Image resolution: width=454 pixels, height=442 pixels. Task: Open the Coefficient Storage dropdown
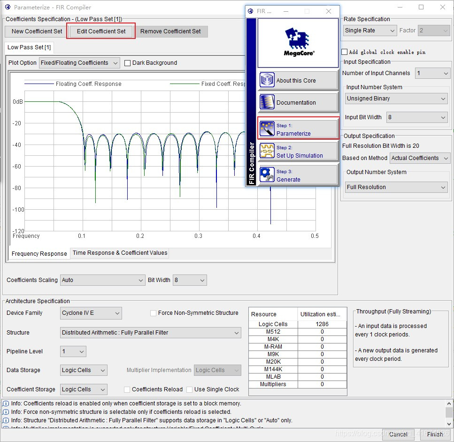84,389
